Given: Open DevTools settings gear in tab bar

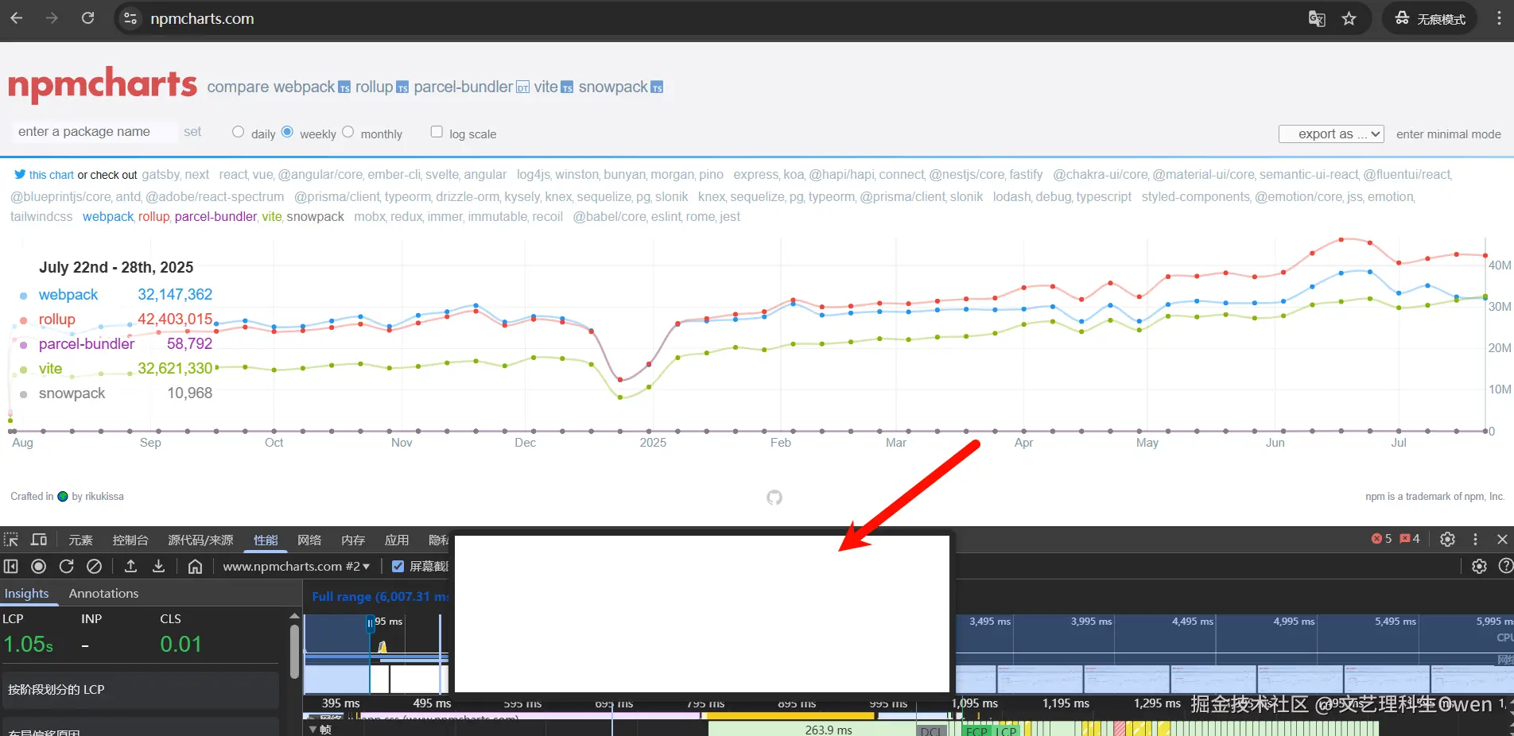Looking at the screenshot, I should [1447, 539].
